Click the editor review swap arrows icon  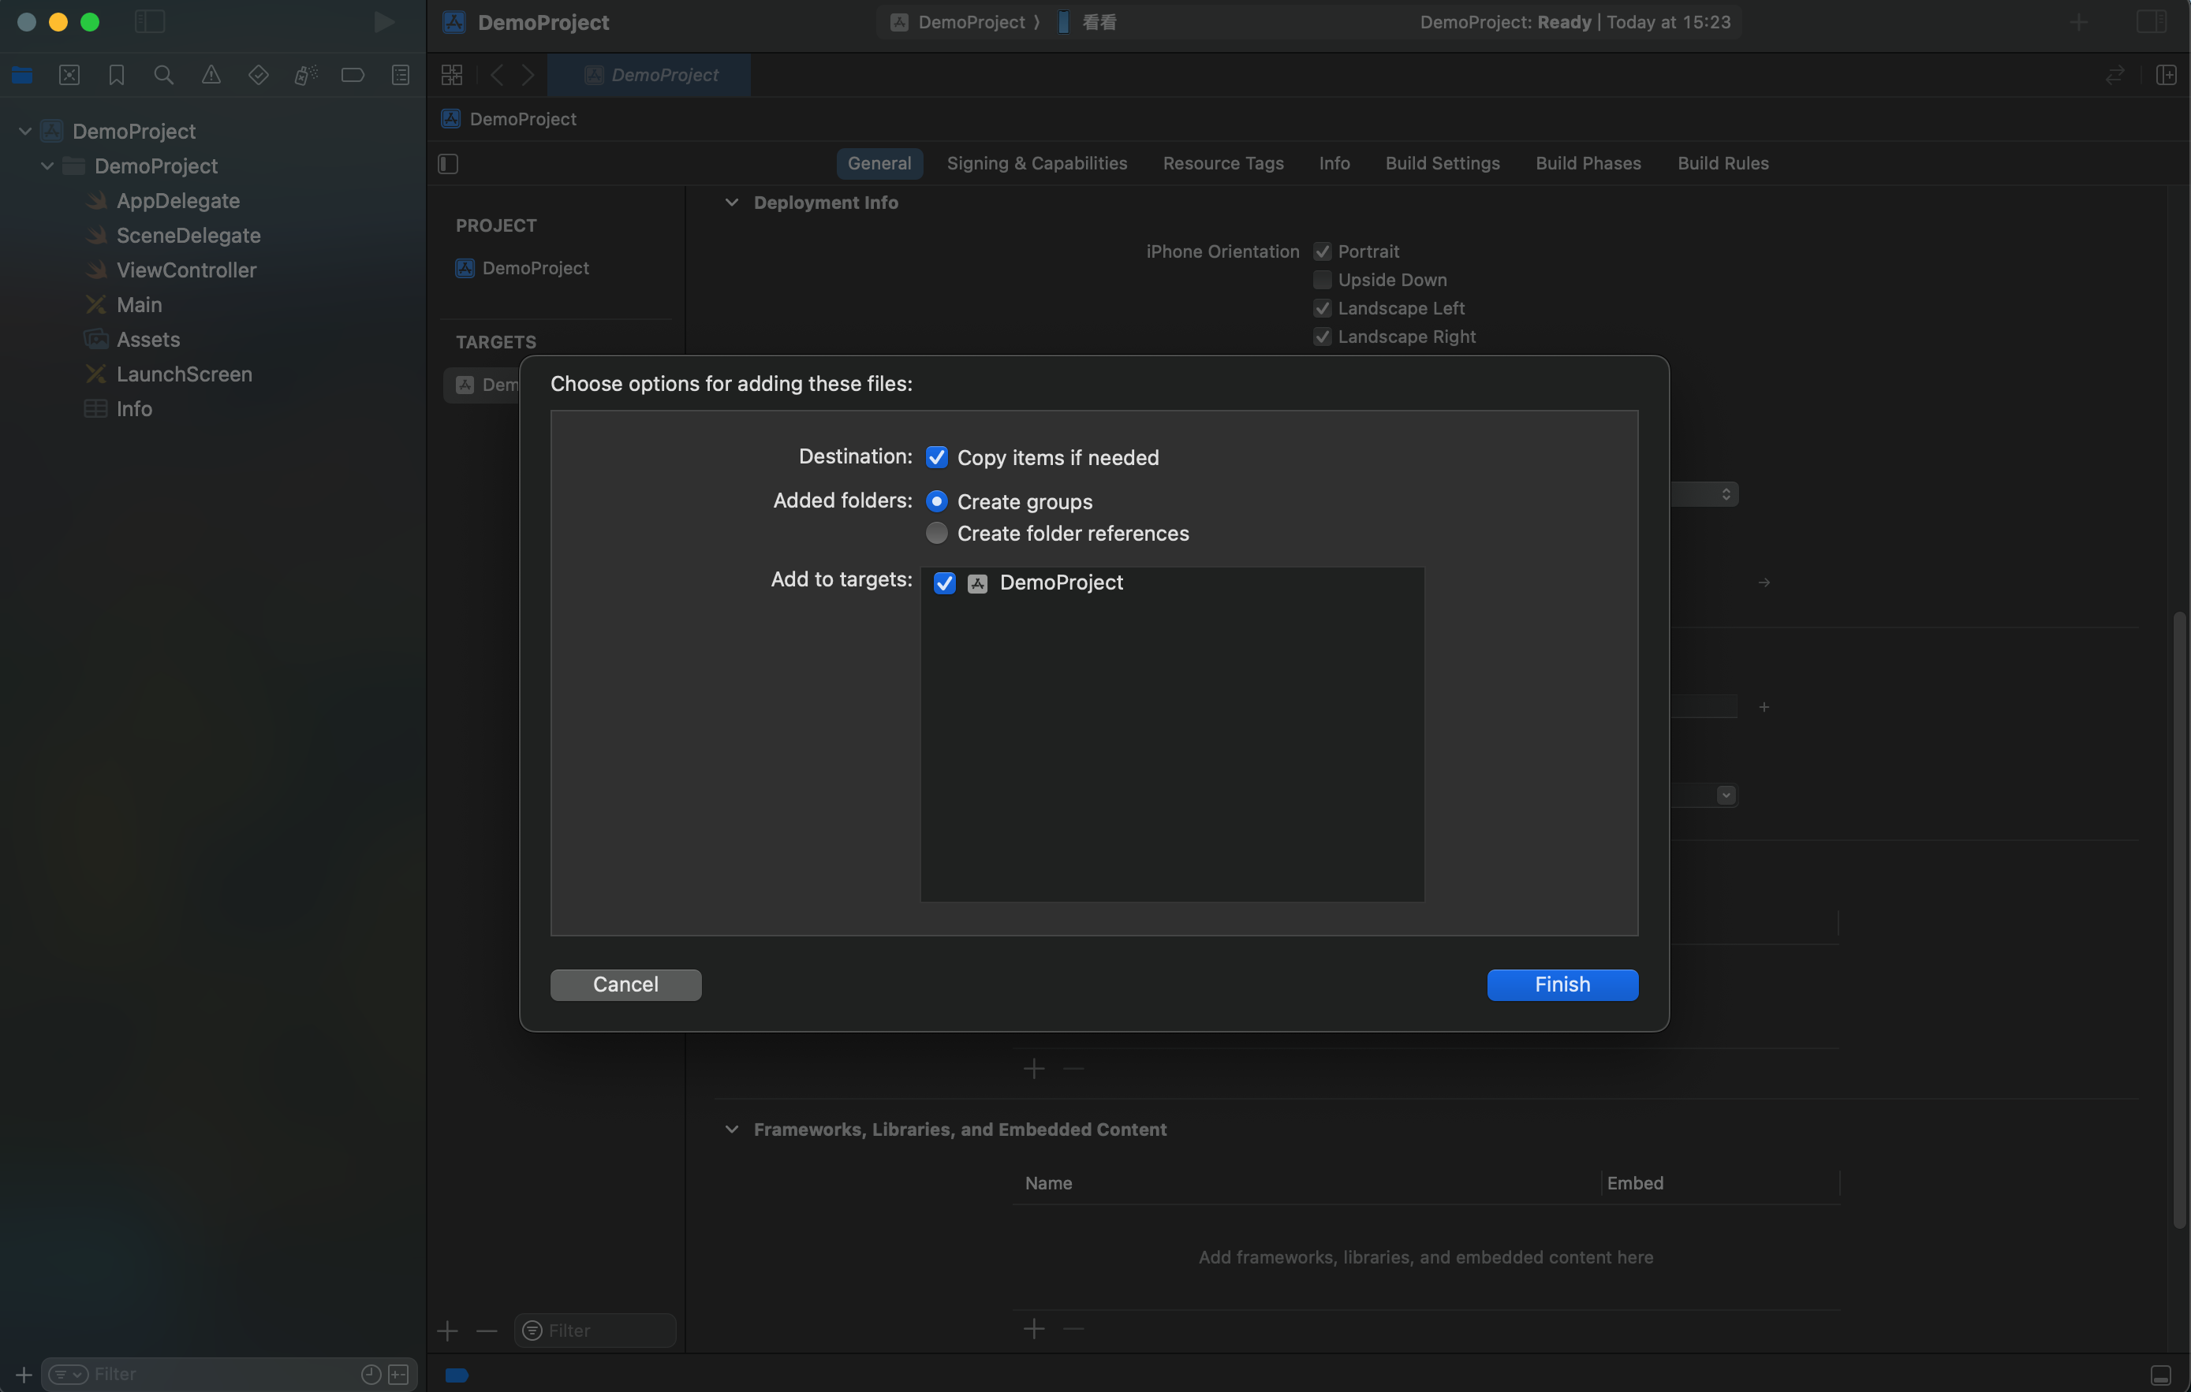tap(2114, 76)
